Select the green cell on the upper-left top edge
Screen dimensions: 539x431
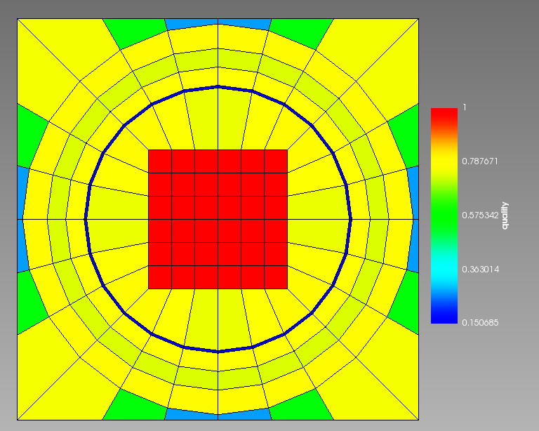tap(135, 32)
